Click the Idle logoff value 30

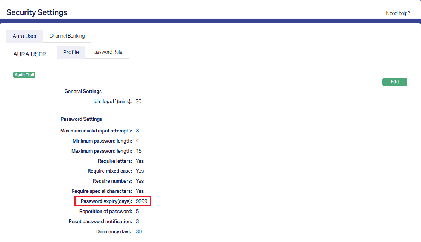tap(138, 102)
